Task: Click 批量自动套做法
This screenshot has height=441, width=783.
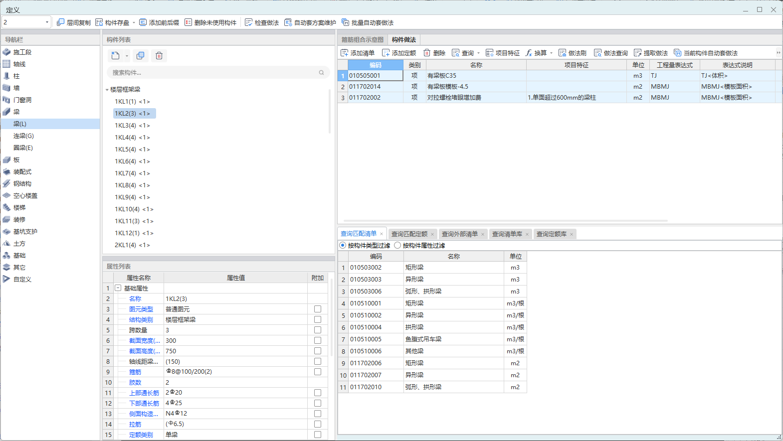Action: (x=368, y=22)
